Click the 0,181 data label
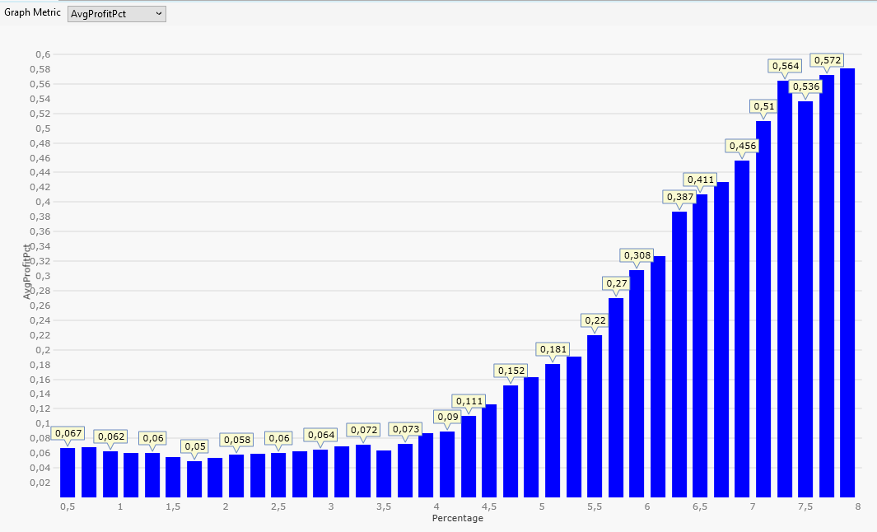This screenshot has height=532, width=877. pyautogui.click(x=553, y=349)
